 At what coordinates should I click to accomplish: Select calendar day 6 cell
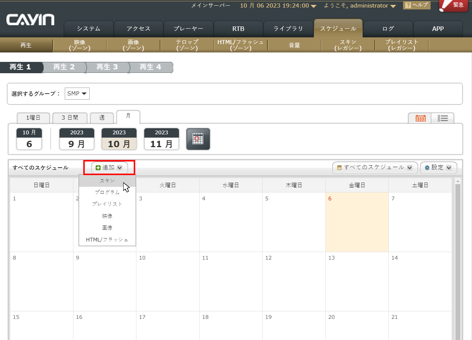coord(357,222)
